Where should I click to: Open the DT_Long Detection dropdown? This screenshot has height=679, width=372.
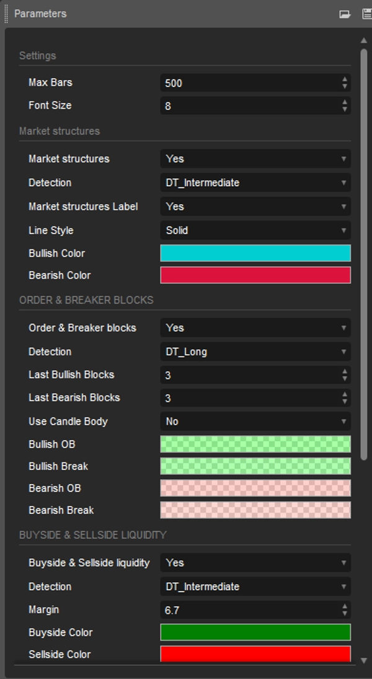(x=255, y=351)
